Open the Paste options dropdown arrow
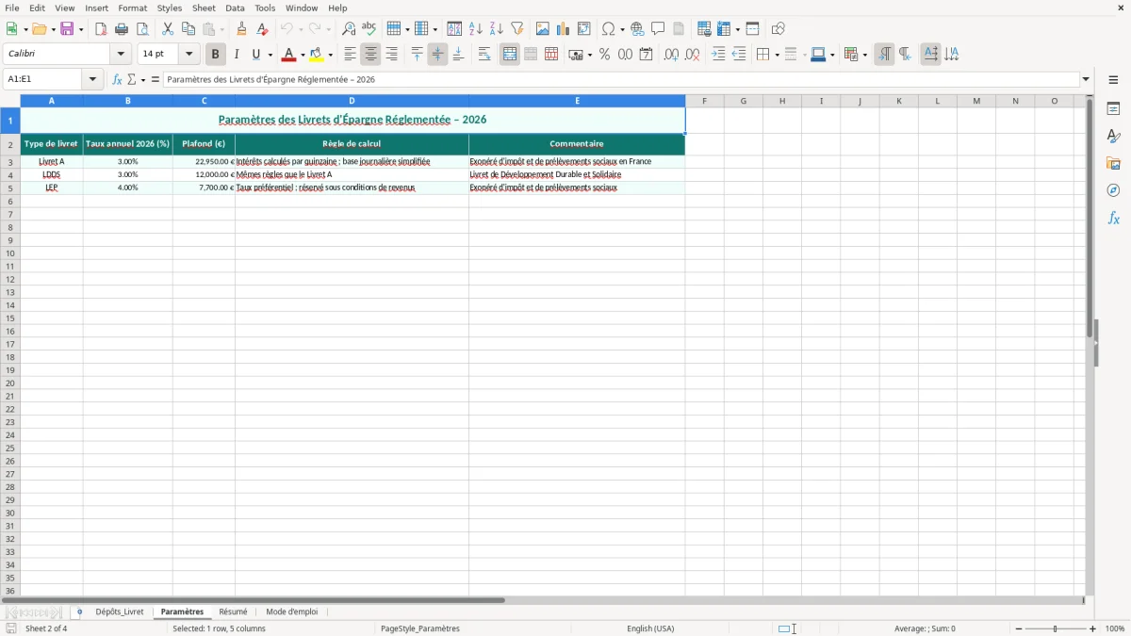The height and width of the screenshot is (636, 1131). pyautogui.click(x=222, y=29)
